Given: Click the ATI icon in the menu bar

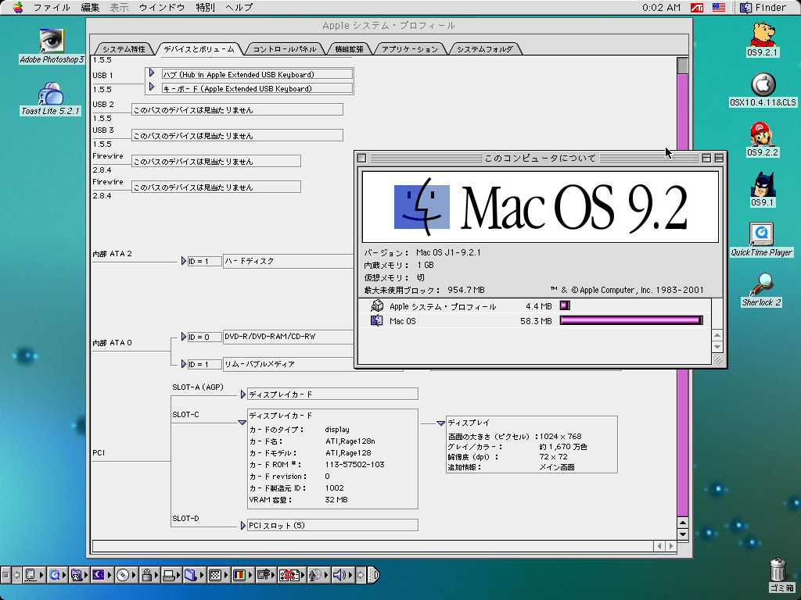Looking at the screenshot, I should click(697, 8).
